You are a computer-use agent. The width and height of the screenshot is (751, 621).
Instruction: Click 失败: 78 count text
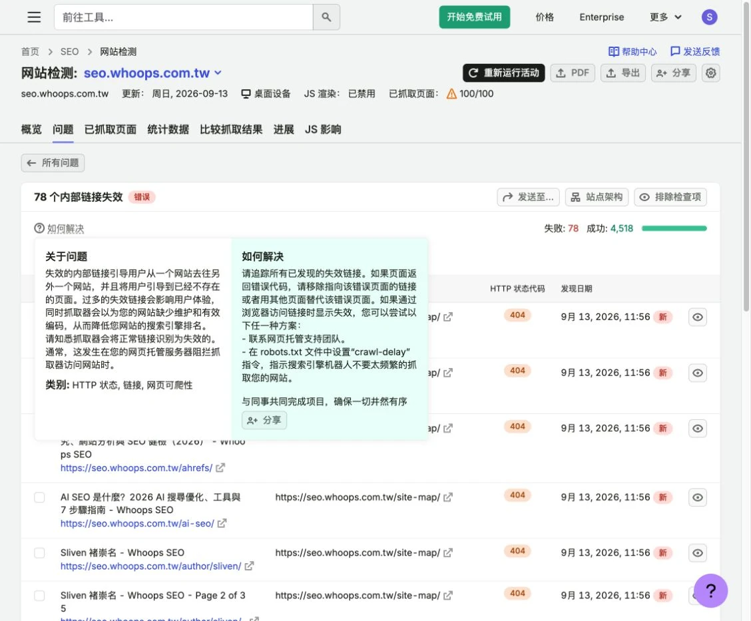tap(561, 228)
